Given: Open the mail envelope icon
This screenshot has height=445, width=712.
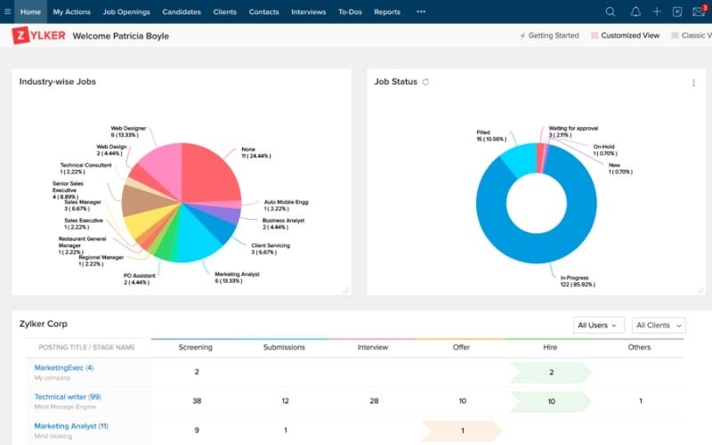Looking at the screenshot, I should click(x=699, y=12).
